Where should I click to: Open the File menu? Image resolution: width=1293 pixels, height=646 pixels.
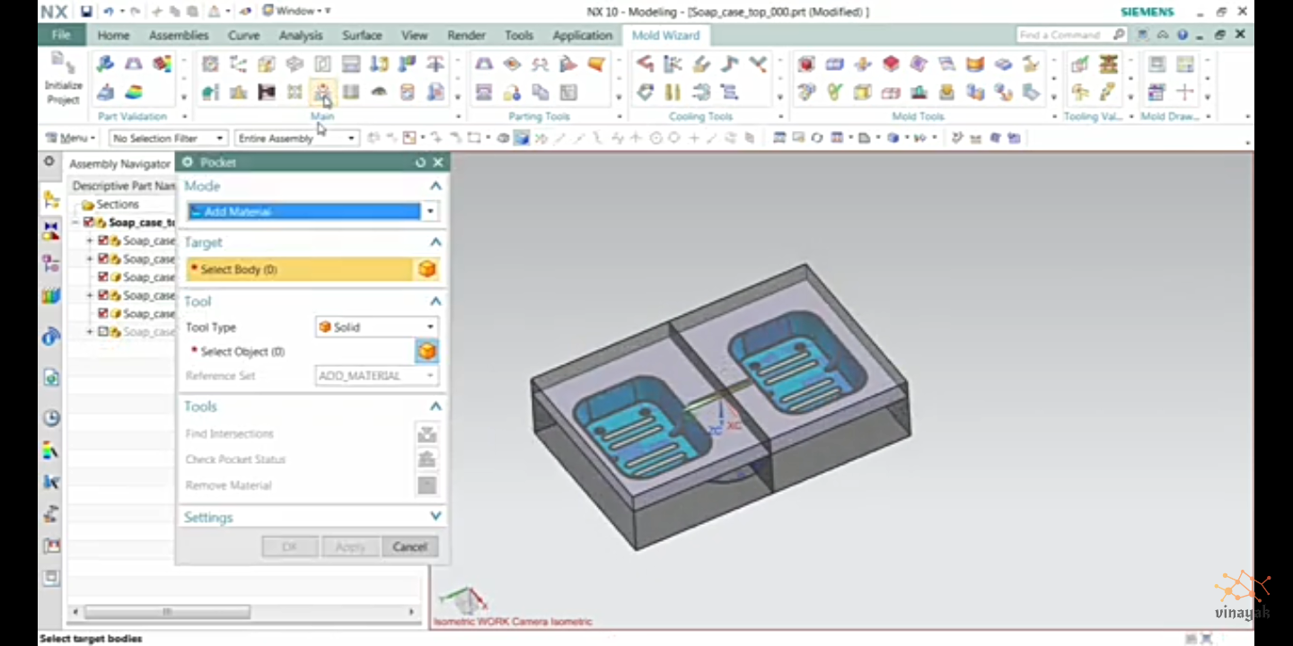(61, 35)
